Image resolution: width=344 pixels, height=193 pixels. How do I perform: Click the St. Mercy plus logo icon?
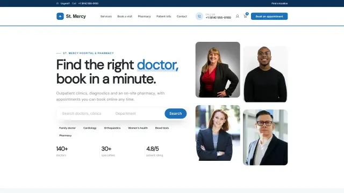coord(60,16)
